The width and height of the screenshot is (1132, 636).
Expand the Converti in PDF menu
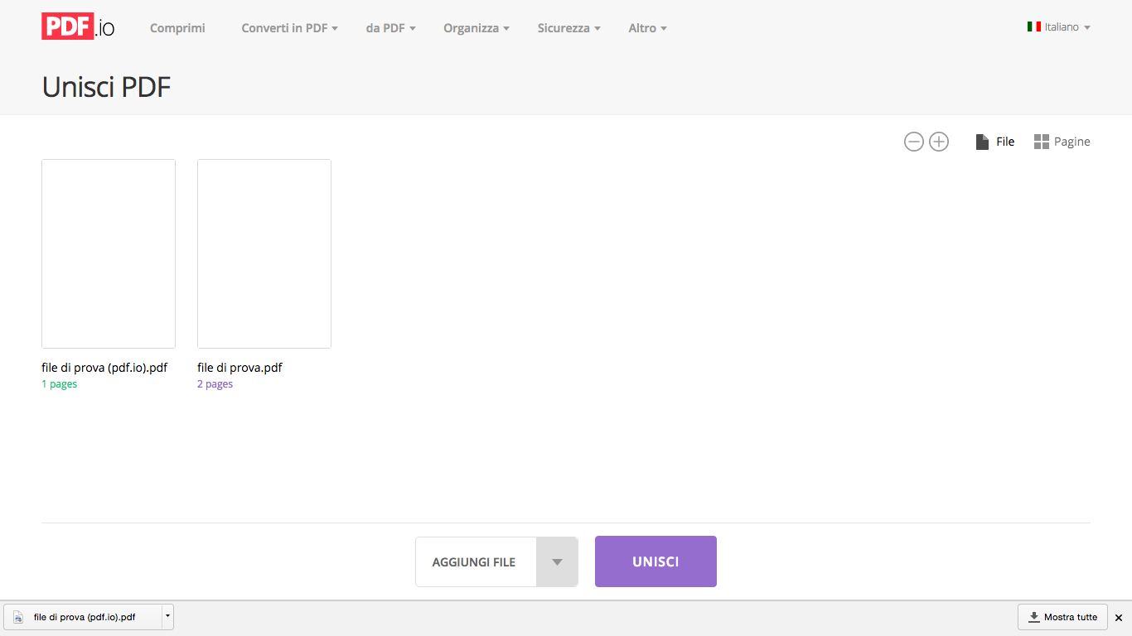click(x=290, y=28)
